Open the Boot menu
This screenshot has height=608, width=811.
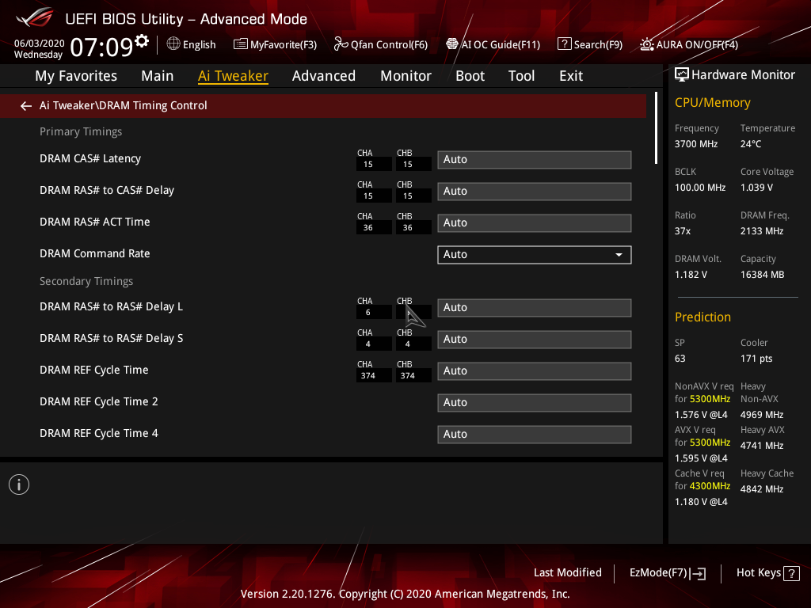click(470, 76)
